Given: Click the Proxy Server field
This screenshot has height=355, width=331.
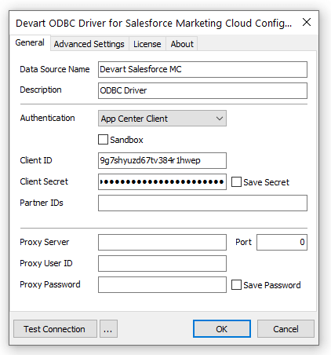Looking at the screenshot, I should tap(162, 242).
